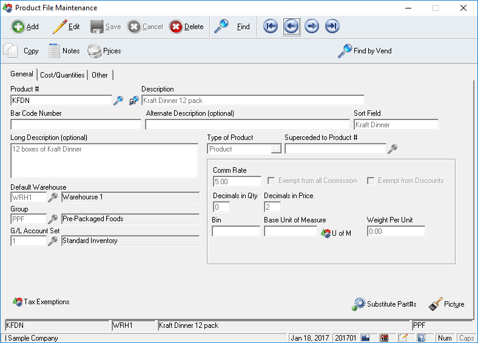The image size is (478, 343).
Task: Go to the first record
Action: [x=271, y=27]
